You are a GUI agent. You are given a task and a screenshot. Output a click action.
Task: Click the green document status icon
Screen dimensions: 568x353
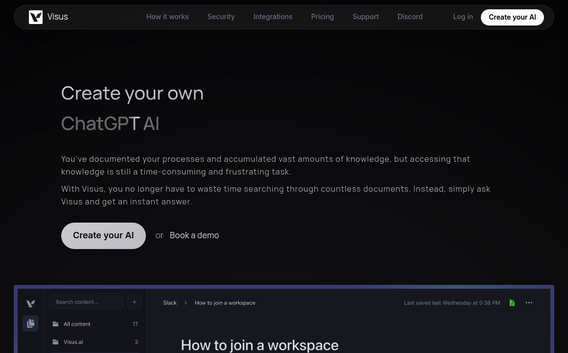pyautogui.click(x=512, y=303)
